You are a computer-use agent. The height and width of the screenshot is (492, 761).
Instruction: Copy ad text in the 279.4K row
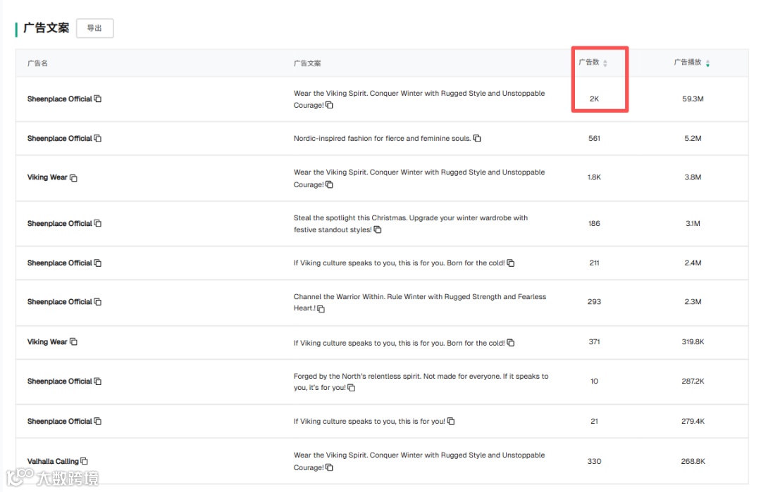click(x=451, y=422)
